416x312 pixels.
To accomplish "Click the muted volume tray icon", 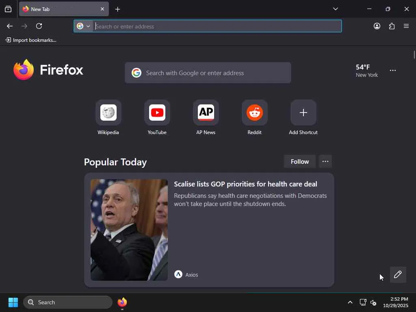I will click(x=373, y=302).
